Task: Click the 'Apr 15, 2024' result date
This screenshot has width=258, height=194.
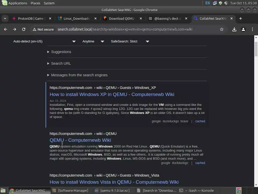Action: 58,101
